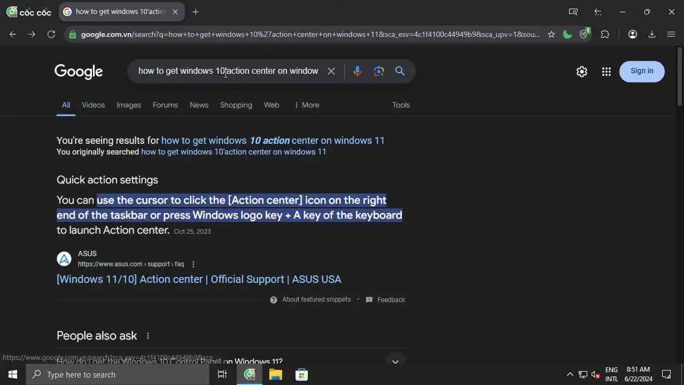Image resolution: width=684 pixels, height=385 pixels.
Task: Click the address bar URL
Action: click(x=310, y=34)
